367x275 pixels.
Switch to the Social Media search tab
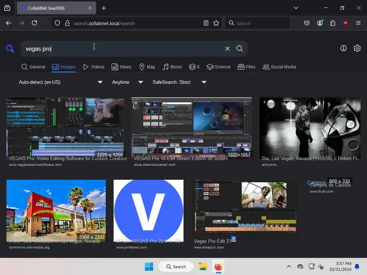(279, 67)
